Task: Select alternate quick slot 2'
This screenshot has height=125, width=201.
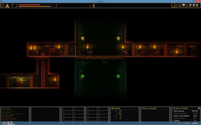Action: pyautogui.click(x=92, y=112)
